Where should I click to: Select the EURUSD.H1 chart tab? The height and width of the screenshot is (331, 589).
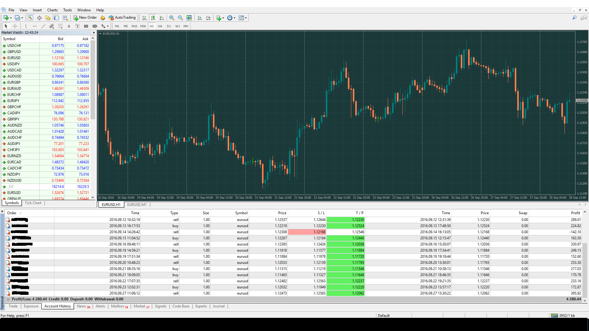pyautogui.click(x=111, y=204)
